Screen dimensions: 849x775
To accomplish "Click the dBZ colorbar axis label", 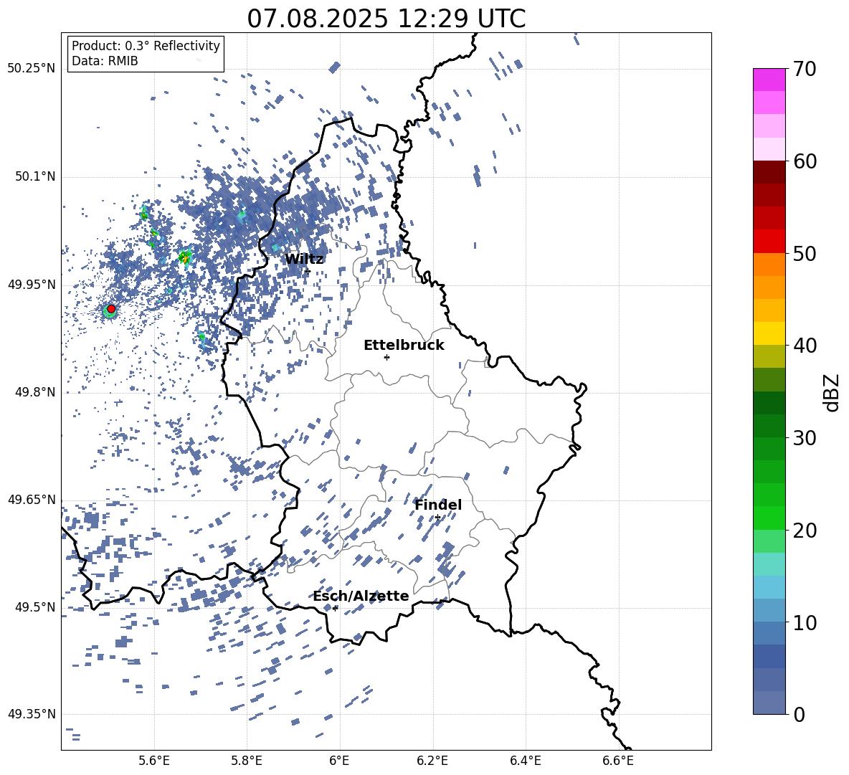I will pos(833,392).
